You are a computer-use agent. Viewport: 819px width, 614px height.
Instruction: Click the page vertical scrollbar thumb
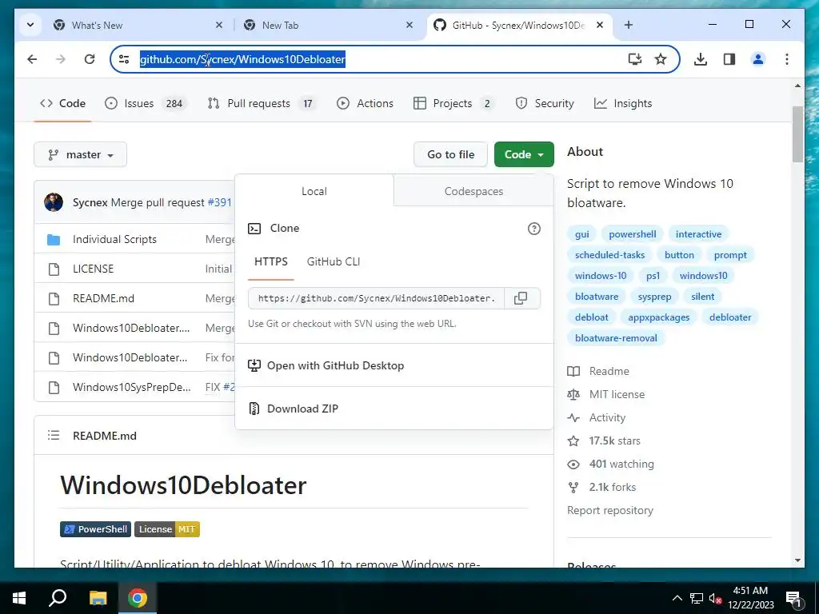(x=797, y=134)
